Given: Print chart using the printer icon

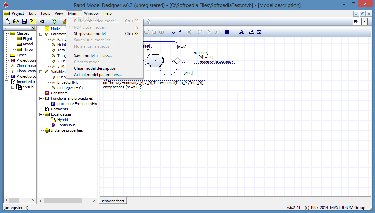Looking at the screenshot, I should point(251,32).
